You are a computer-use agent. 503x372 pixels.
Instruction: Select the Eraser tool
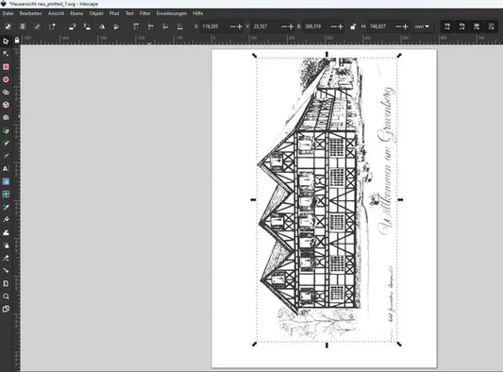point(6,258)
